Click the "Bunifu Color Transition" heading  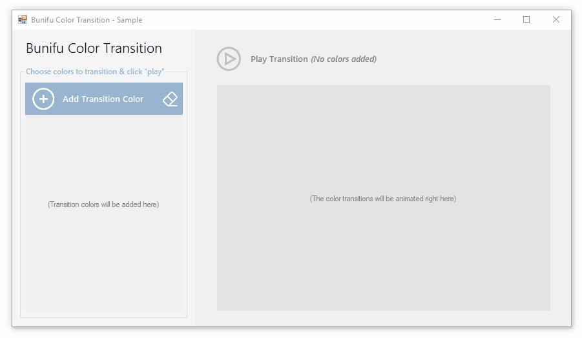click(94, 48)
